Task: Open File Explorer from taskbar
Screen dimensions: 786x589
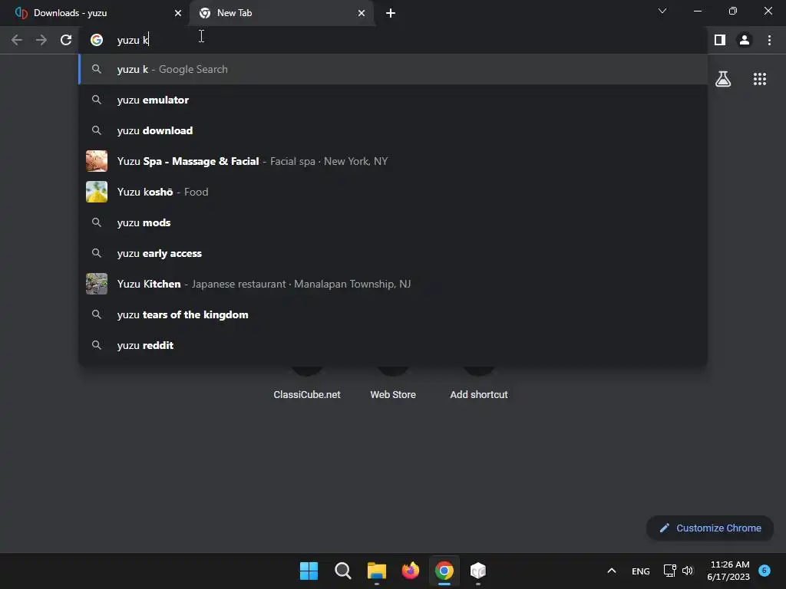Action: point(376,571)
